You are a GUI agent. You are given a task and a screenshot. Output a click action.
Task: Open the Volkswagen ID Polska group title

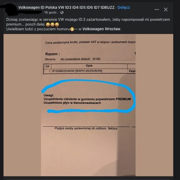(x=66, y=7)
